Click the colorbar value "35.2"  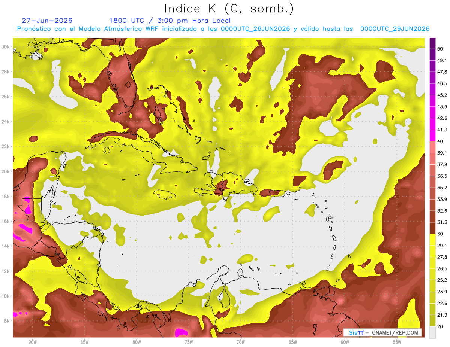442,188
